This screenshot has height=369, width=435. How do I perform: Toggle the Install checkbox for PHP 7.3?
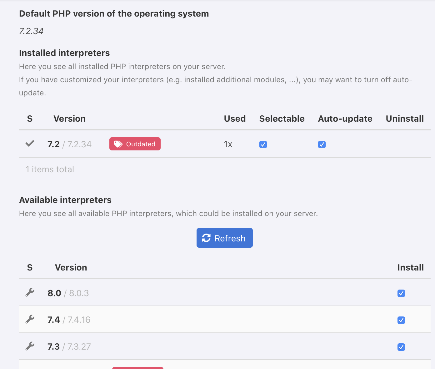(401, 347)
